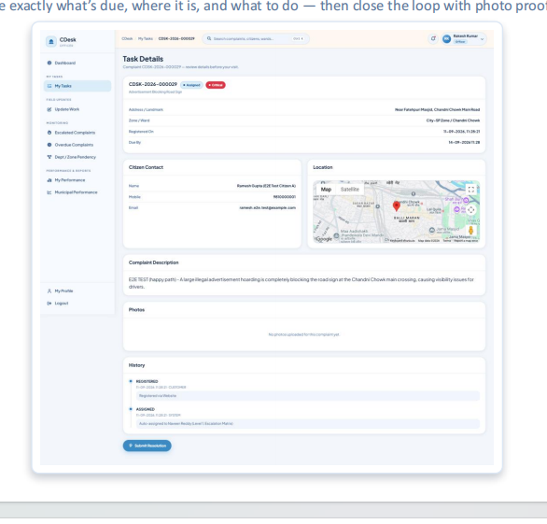
Task: Click the search magnifier icon
Action: pyautogui.click(x=209, y=38)
